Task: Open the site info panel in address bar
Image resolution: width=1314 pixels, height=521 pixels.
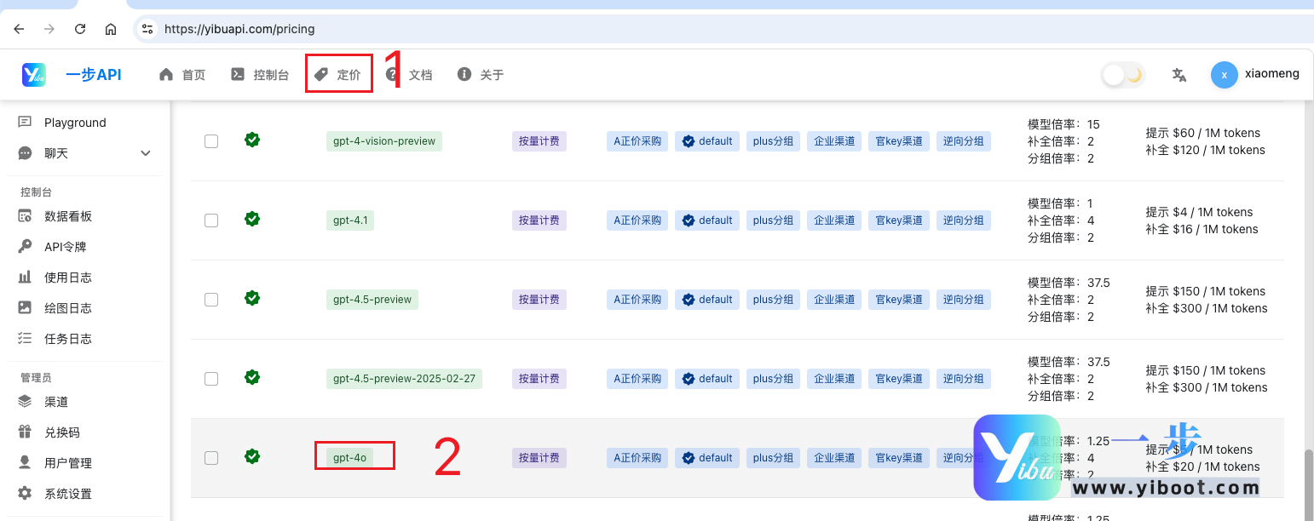Action: [x=147, y=28]
